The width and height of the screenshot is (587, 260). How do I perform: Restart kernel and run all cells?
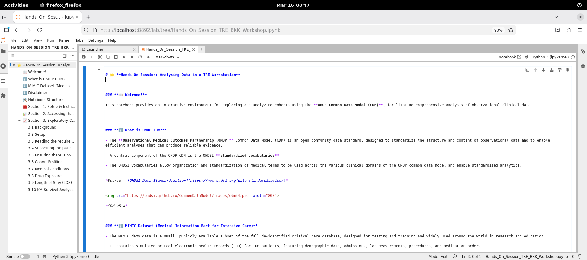point(148,57)
